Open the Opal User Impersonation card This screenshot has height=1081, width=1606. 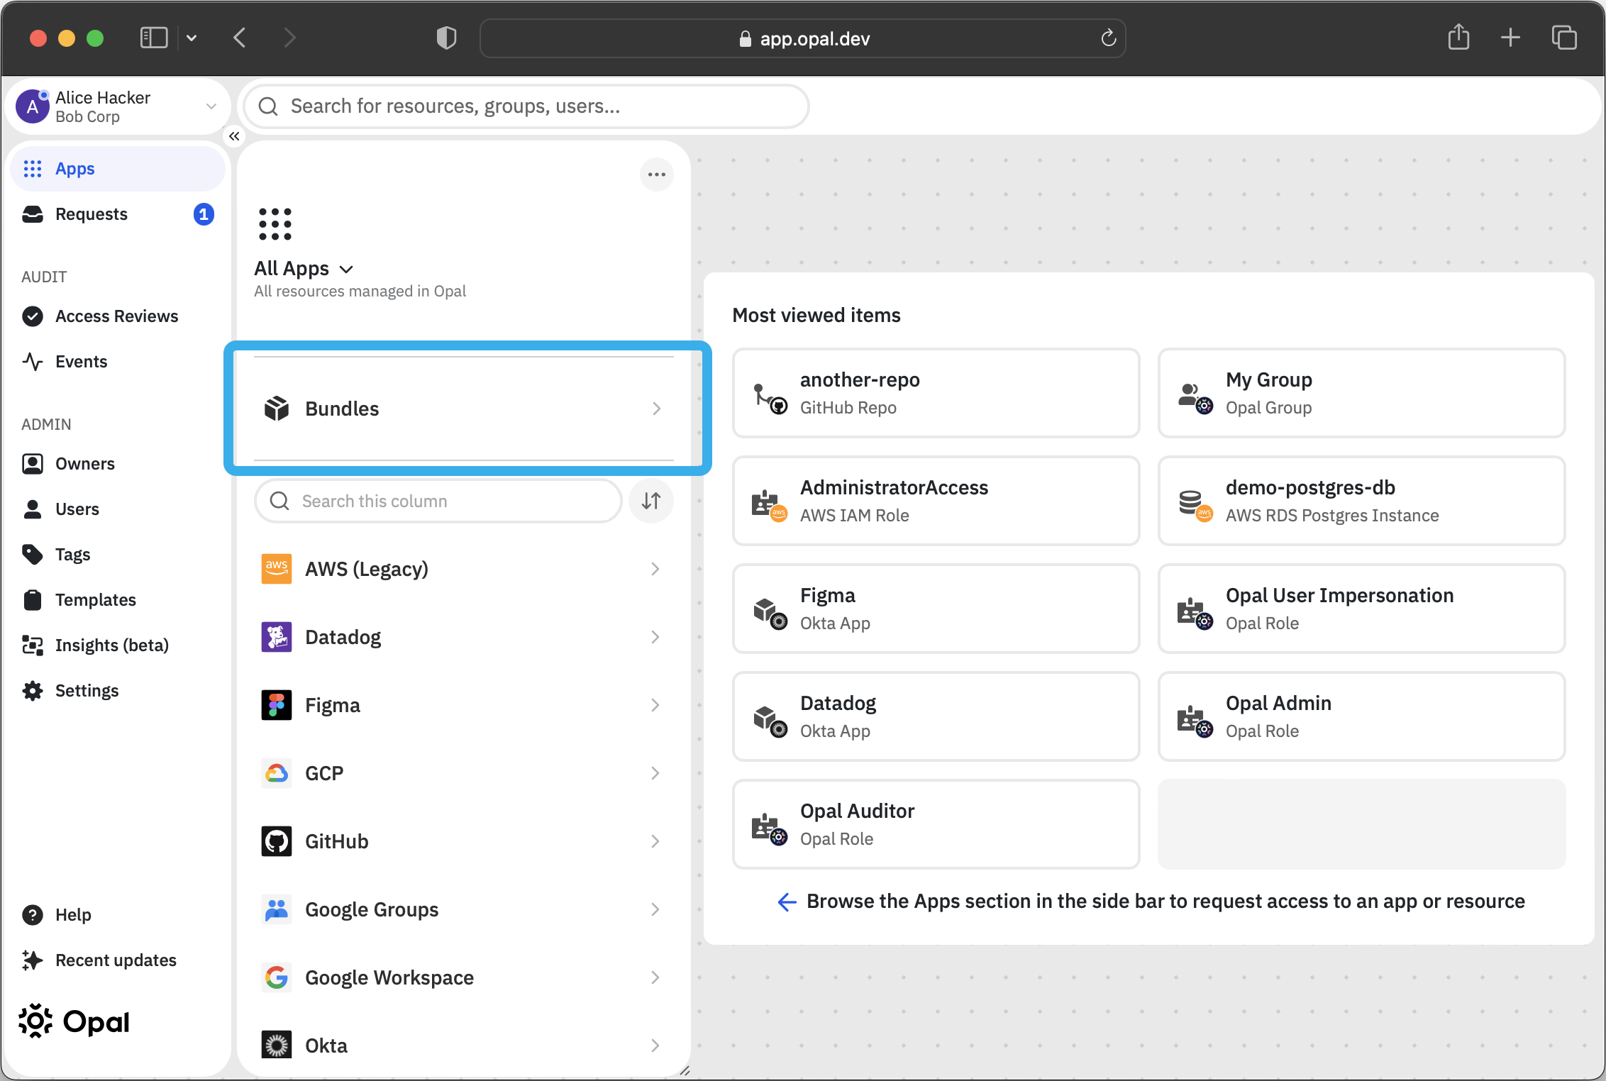(x=1362, y=609)
